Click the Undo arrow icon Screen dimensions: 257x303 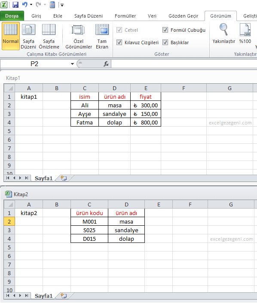pyautogui.click(x=25, y=5)
